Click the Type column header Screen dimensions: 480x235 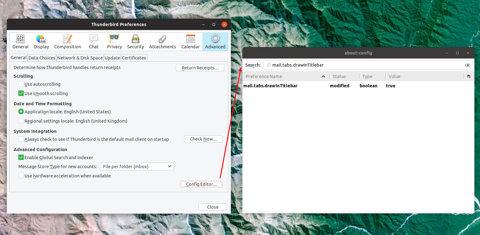pyautogui.click(x=372, y=76)
